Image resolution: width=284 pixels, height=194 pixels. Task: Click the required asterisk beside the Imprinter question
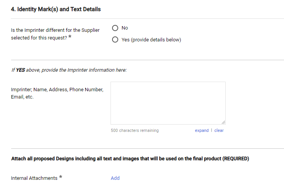pyautogui.click(x=70, y=37)
